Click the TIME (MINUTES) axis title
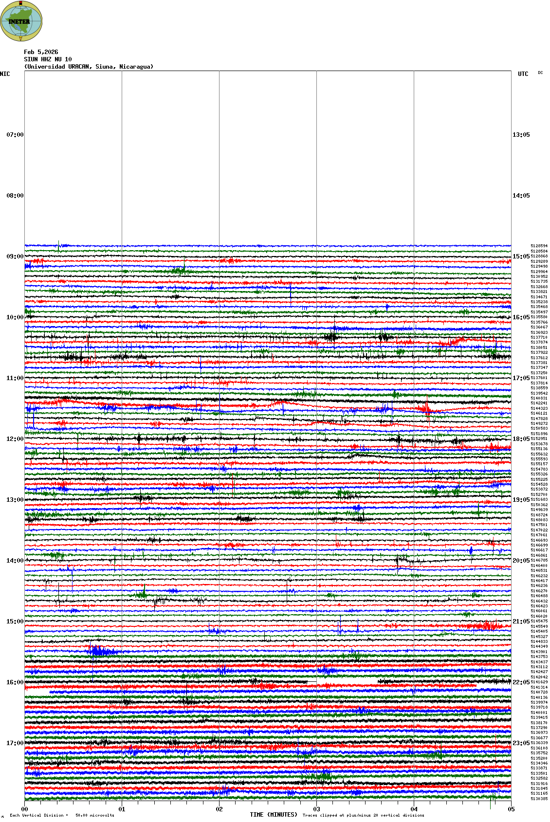The height and width of the screenshot is (822, 550). [x=273, y=815]
